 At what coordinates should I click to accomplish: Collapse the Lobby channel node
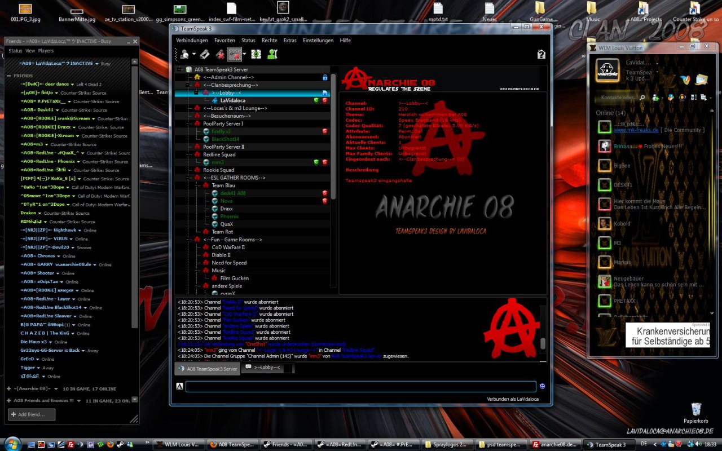pos(196,92)
